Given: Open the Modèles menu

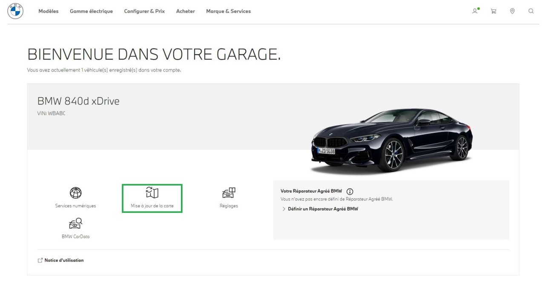Looking at the screenshot, I should (x=49, y=11).
